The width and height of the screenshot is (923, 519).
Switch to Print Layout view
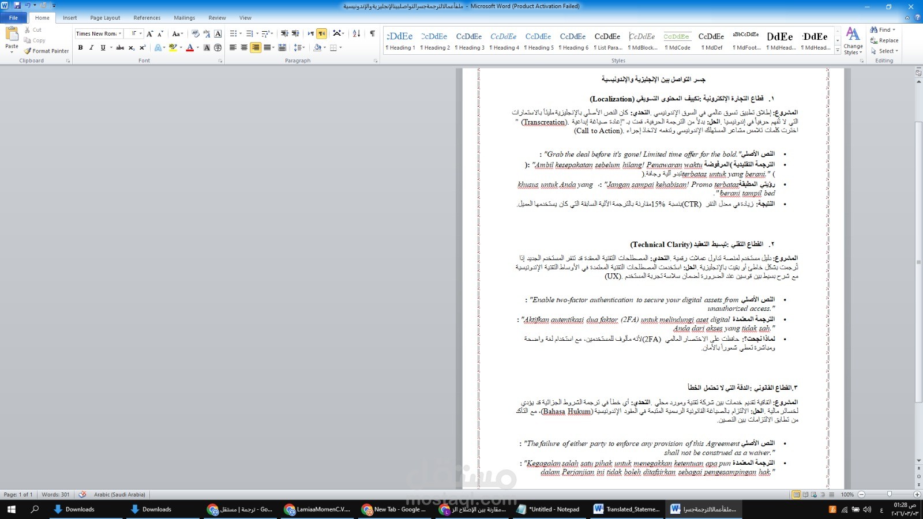797,494
